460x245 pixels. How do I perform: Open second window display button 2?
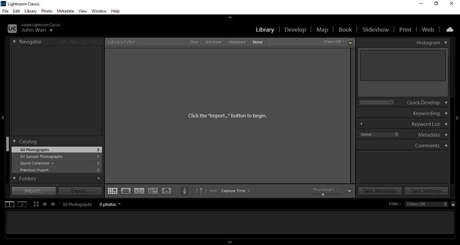point(22,204)
